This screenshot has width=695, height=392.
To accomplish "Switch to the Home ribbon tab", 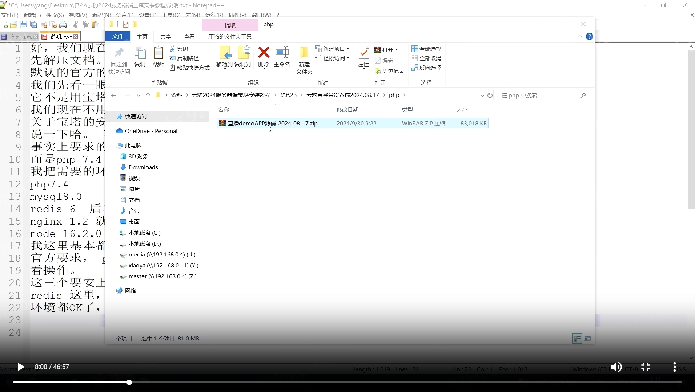I will coord(142,36).
